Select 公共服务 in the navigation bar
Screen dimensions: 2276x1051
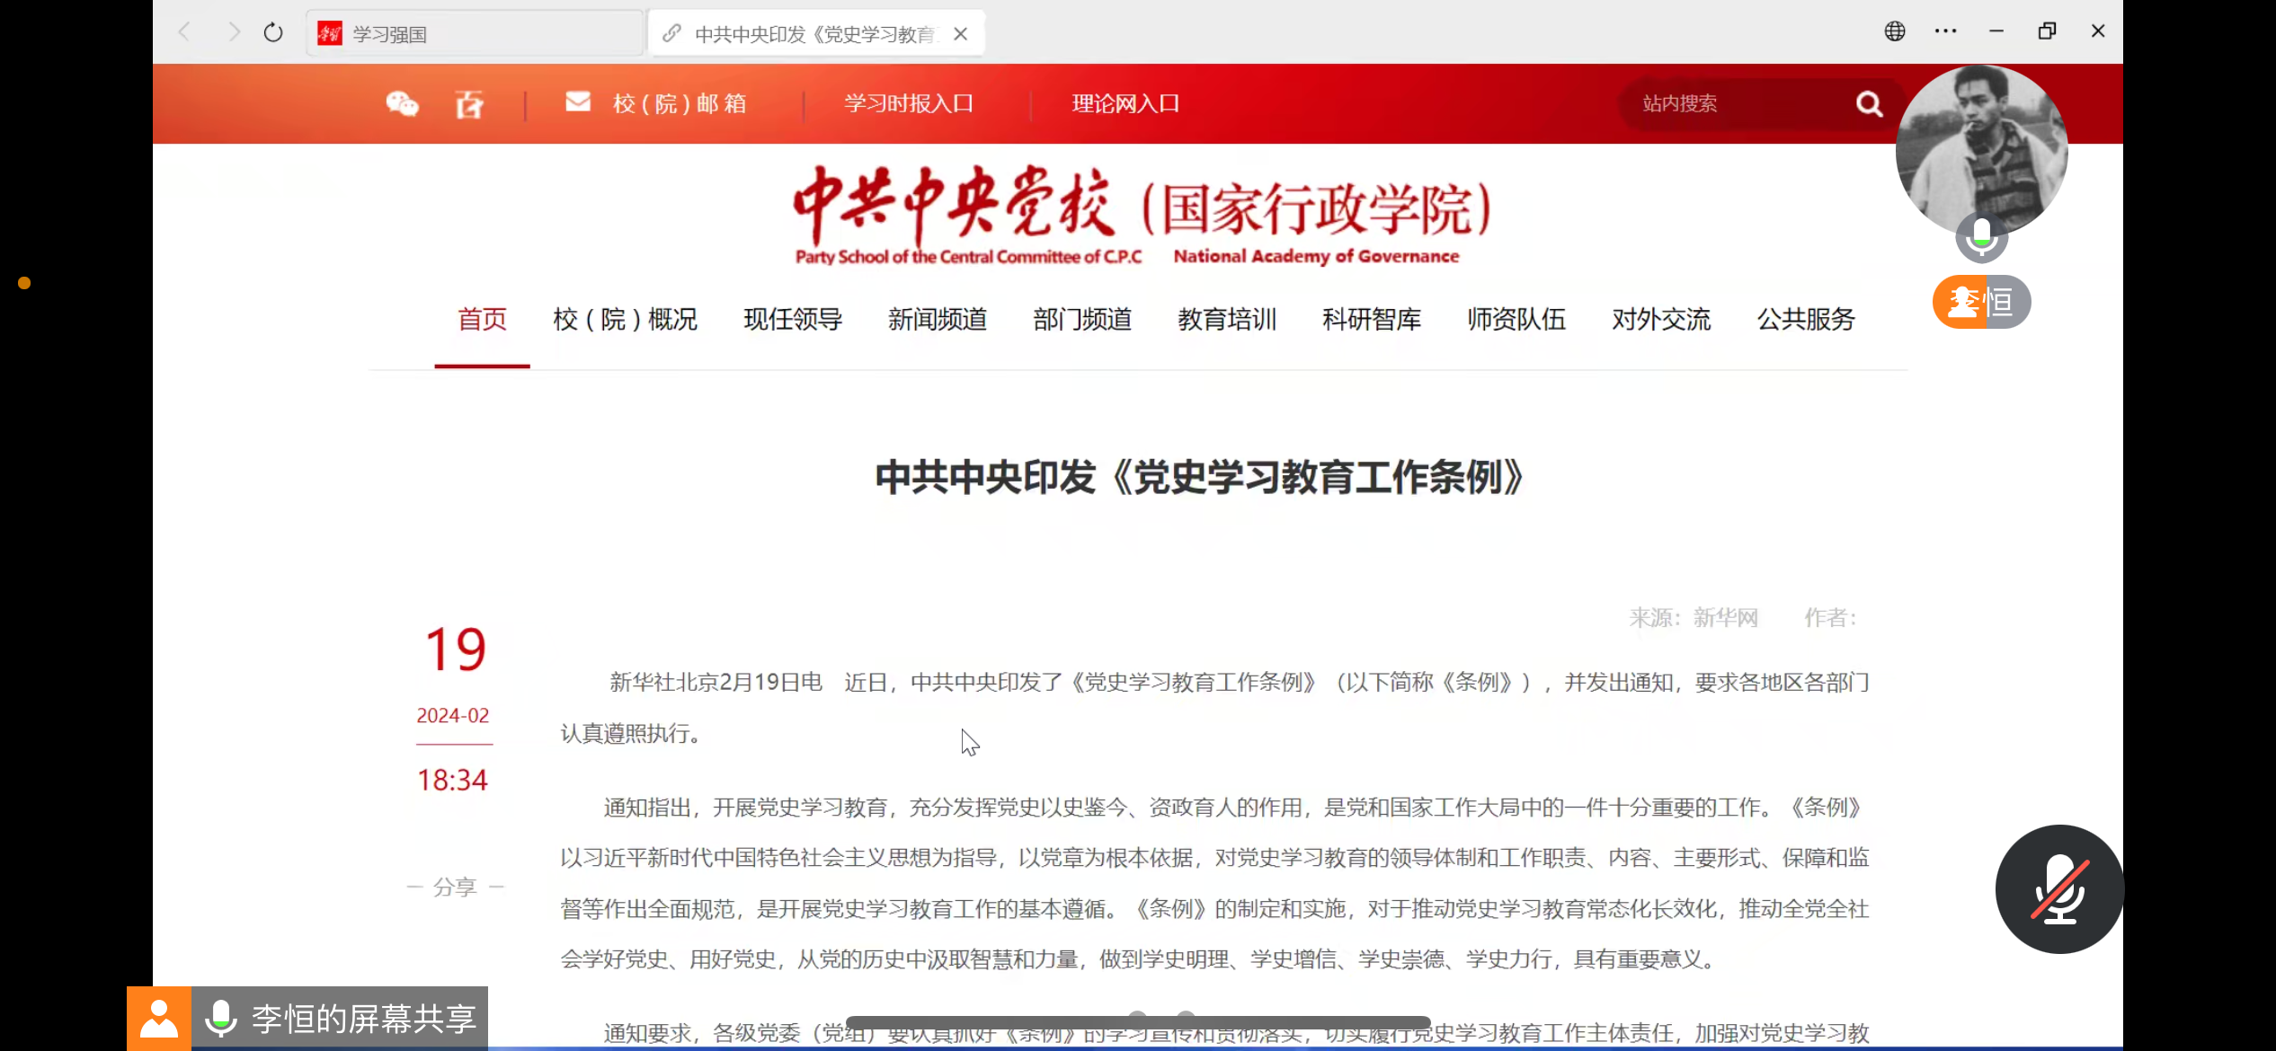tap(1806, 320)
